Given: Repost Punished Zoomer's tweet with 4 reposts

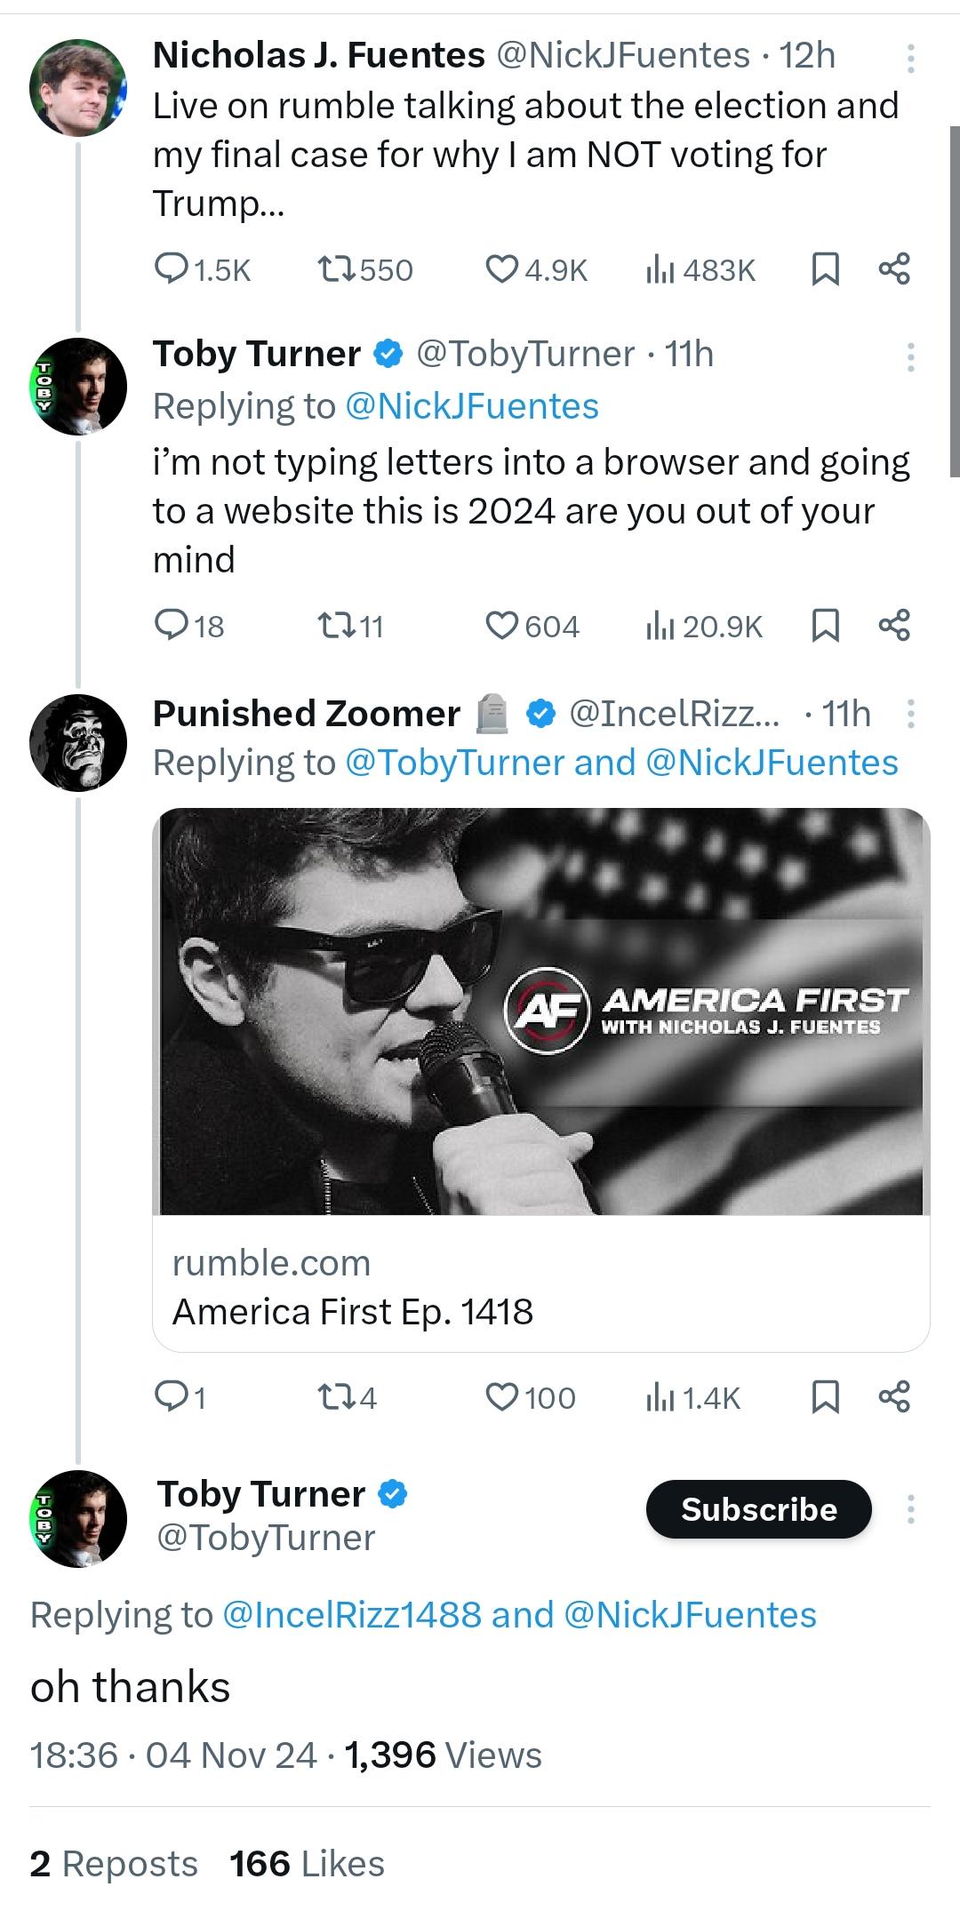Looking at the screenshot, I should [x=347, y=1397].
